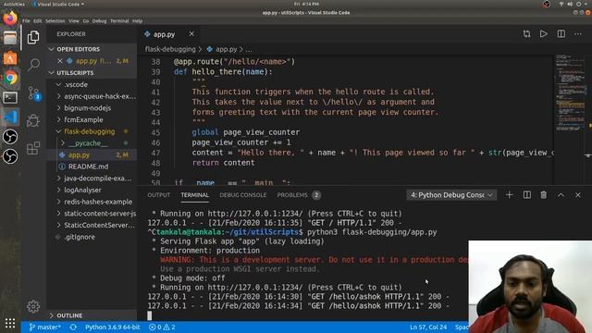Open Files manager from the dock
The width and height of the screenshot is (592, 333).
(10, 38)
